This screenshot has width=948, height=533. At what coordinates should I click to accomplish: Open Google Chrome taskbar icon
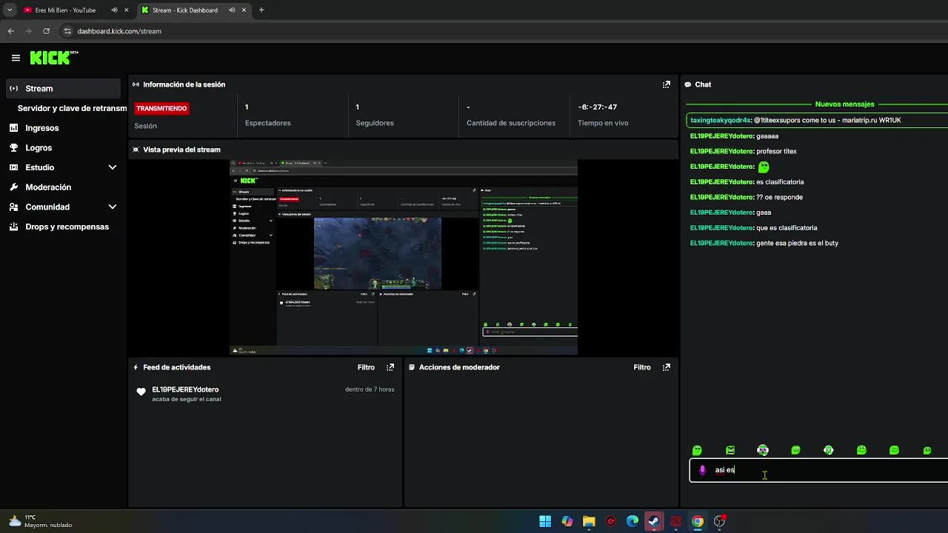[x=698, y=521]
